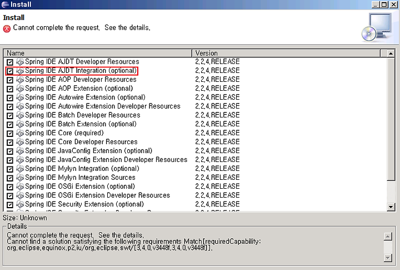Click the 'Cannot find a solution' details text
This screenshot has height=270, width=400.
pyautogui.click(x=134, y=244)
